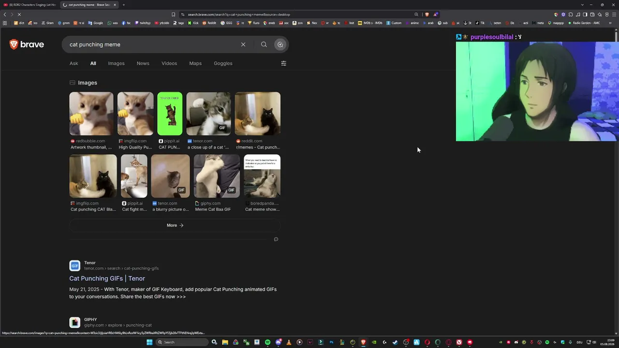
Task: Click the bookmark icon in address bar
Action: (x=173, y=14)
